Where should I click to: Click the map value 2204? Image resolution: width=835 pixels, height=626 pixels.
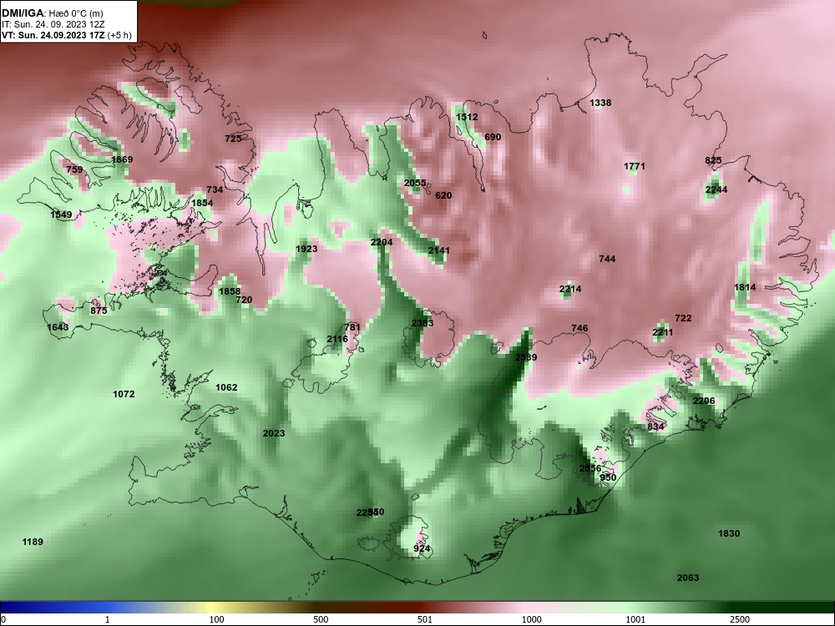(382, 242)
